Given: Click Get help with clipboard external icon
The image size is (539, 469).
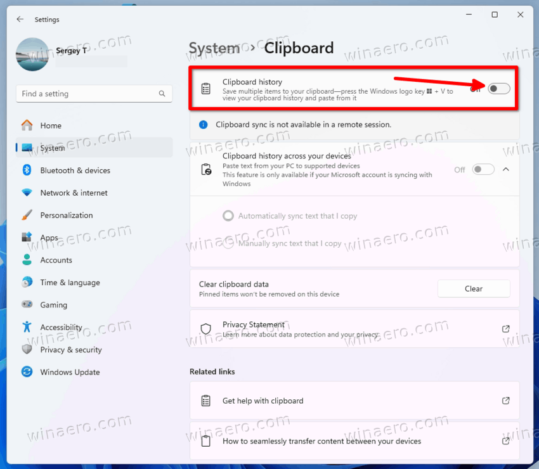Looking at the screenshot, I should pyautogui.click(x=505, y=401).
